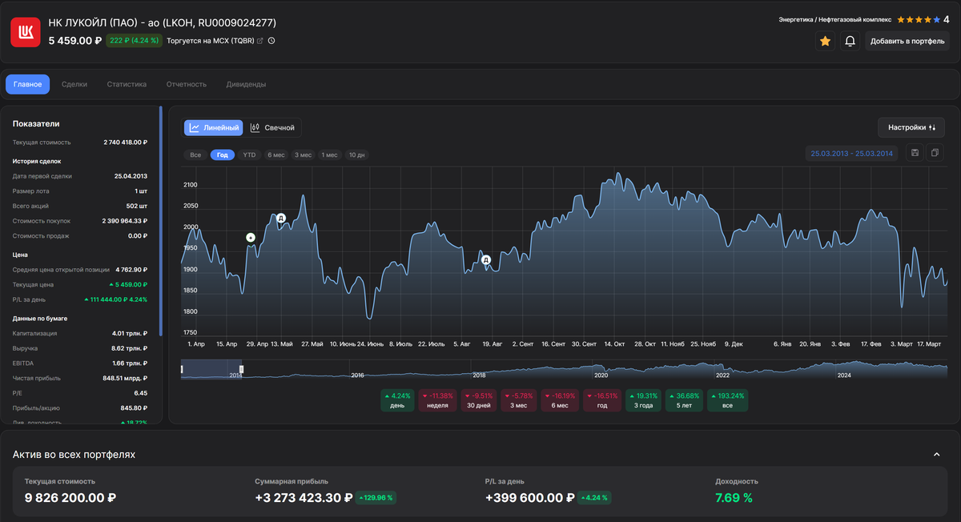Click the blue fifth rating star
This screenshot has width=961, height=522.
click(x=936, y=19)
